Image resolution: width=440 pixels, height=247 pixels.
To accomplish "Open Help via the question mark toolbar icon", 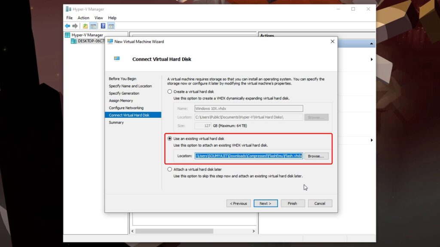I will pyautogui.click(x=103, y=26).
